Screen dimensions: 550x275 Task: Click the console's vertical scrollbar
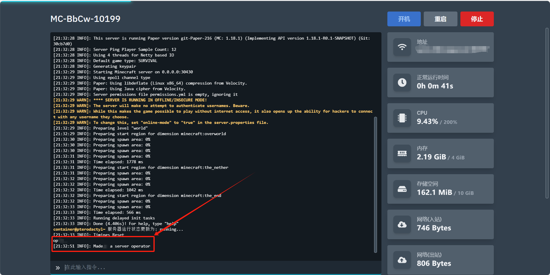(x=376, y=185)
